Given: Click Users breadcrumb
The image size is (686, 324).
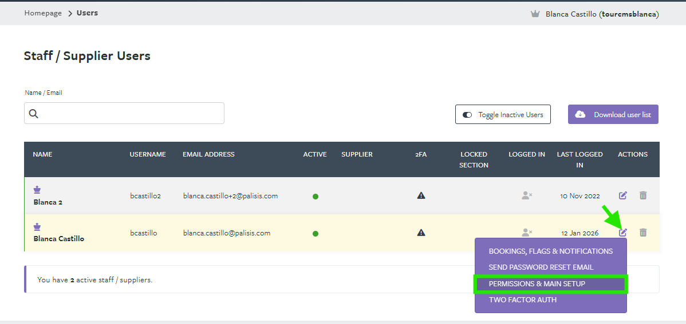Looking at the screenshot, I should coord(87,13).
